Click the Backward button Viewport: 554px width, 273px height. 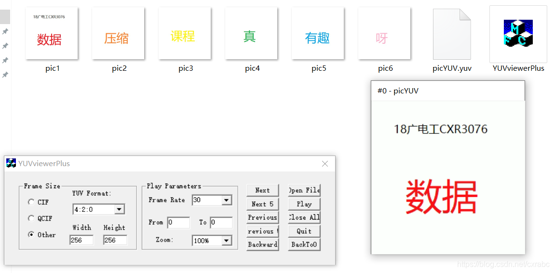pyautogui.click(x=262, y=245)
